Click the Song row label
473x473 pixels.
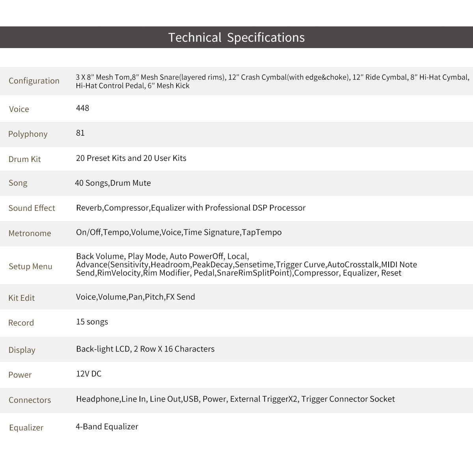click(18, 183)
